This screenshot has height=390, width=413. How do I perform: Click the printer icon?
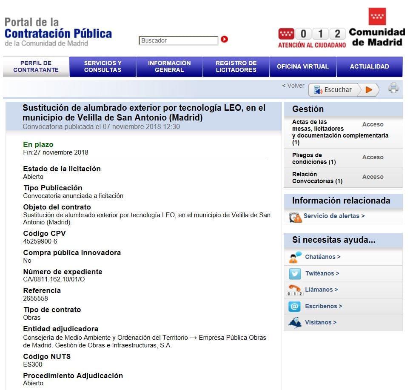[x=393, y=88]
